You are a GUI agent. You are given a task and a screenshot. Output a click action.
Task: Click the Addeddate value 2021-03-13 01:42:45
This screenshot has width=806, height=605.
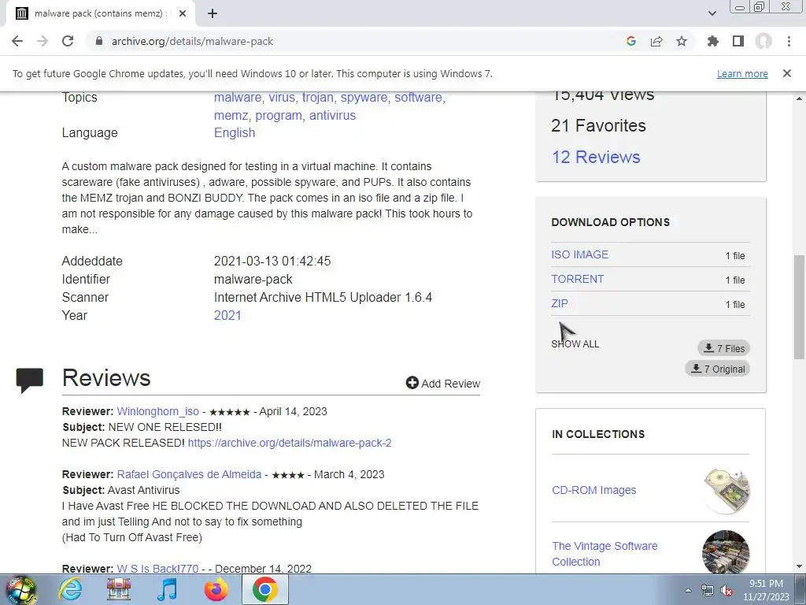click(x=272, y=261)
